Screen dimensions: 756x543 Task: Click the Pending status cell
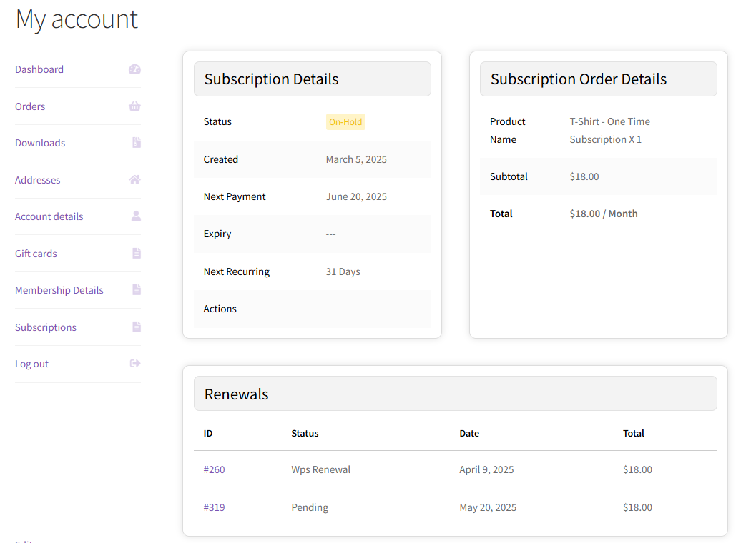coord(310,507)
